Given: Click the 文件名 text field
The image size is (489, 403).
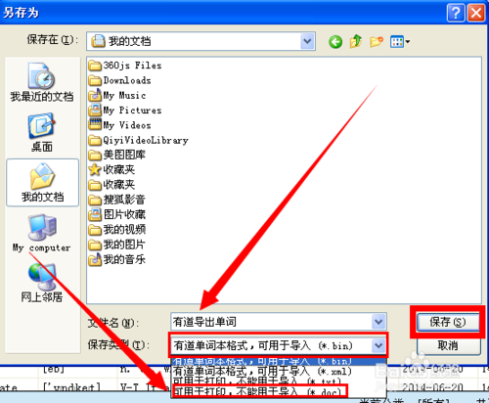Looking at the screenshot, I should coord(271,322).
